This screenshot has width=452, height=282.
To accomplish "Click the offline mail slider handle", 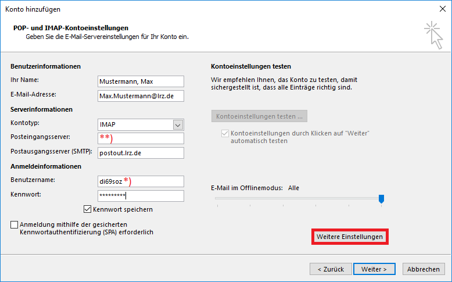I will (381, 199).
